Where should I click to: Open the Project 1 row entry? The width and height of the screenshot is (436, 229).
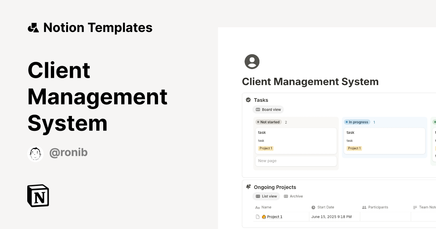point(274,216)
